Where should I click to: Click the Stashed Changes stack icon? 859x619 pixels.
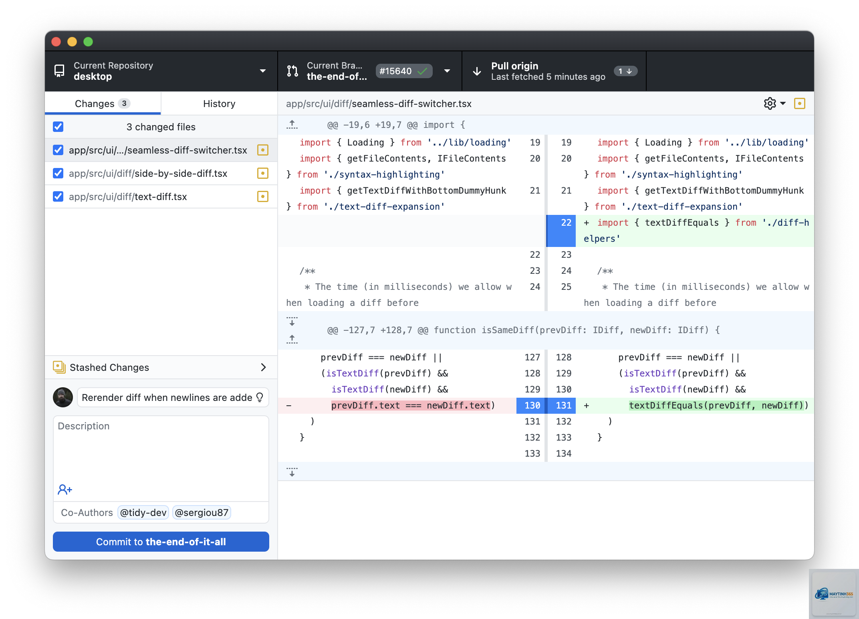click(59, 367)
